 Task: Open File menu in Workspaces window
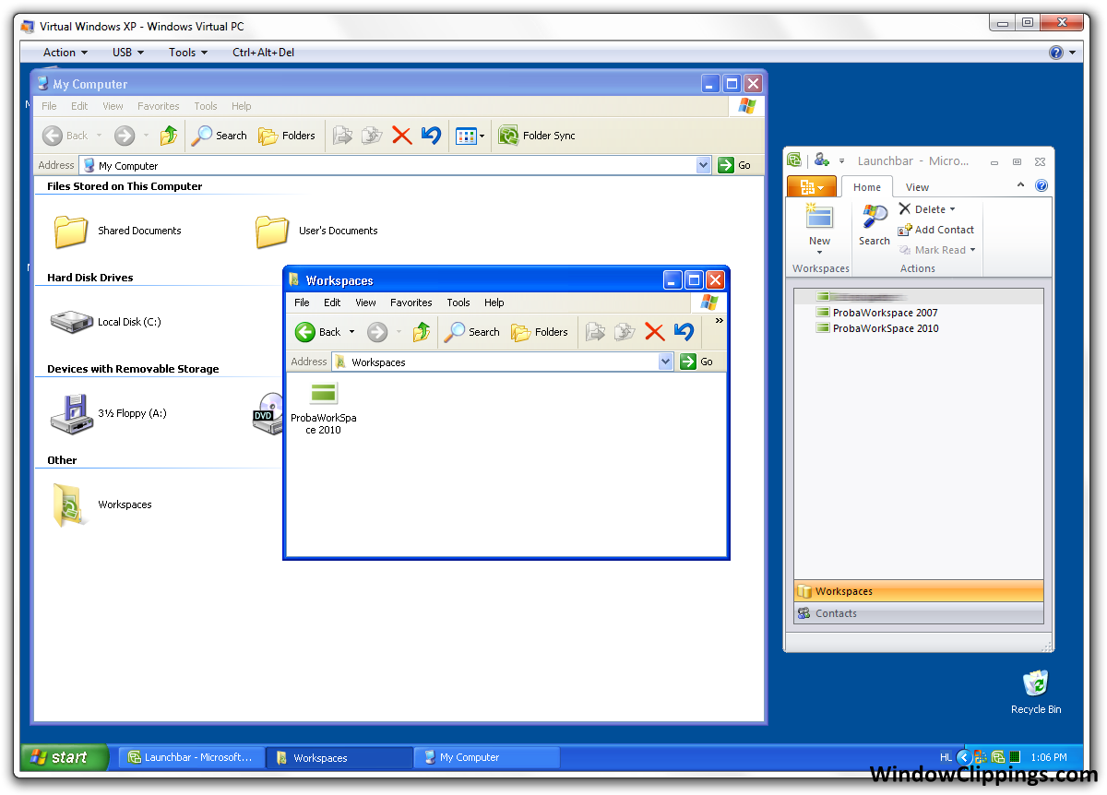point(302,303)
